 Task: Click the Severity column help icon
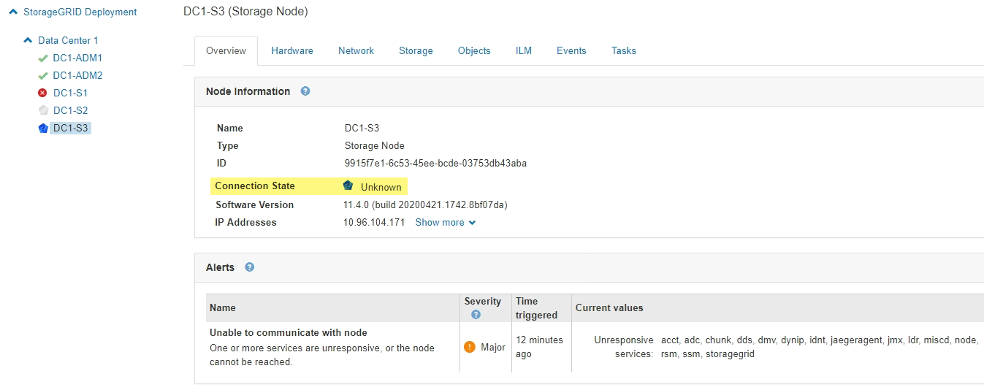[x=476, y=315]
